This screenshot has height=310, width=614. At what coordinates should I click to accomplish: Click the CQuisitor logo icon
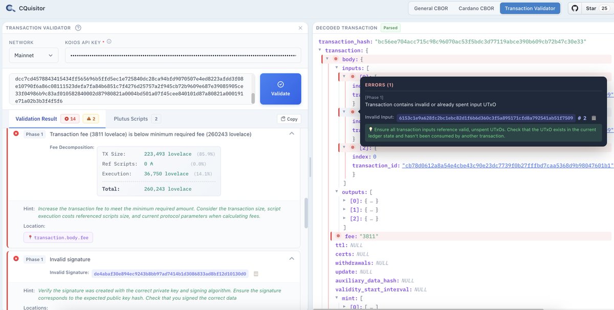[x=11, y=9]
